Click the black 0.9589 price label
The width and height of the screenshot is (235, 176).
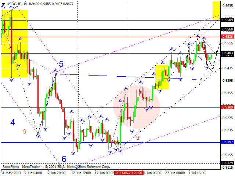point(227,20)
